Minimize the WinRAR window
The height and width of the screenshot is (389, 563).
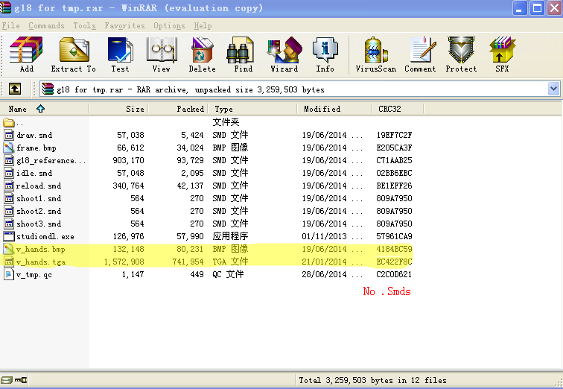point(520,8)
